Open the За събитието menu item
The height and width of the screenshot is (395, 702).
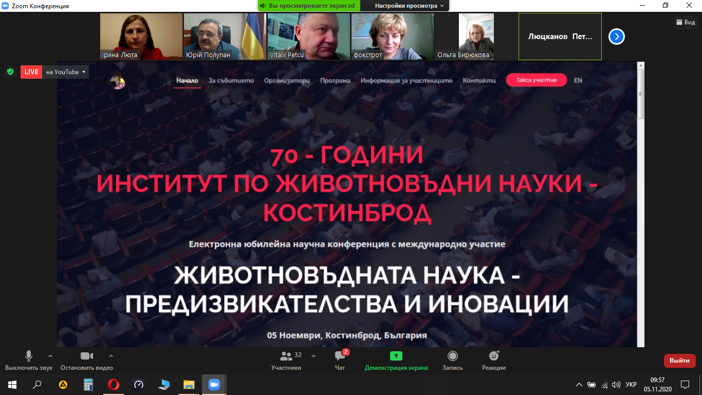231,81
